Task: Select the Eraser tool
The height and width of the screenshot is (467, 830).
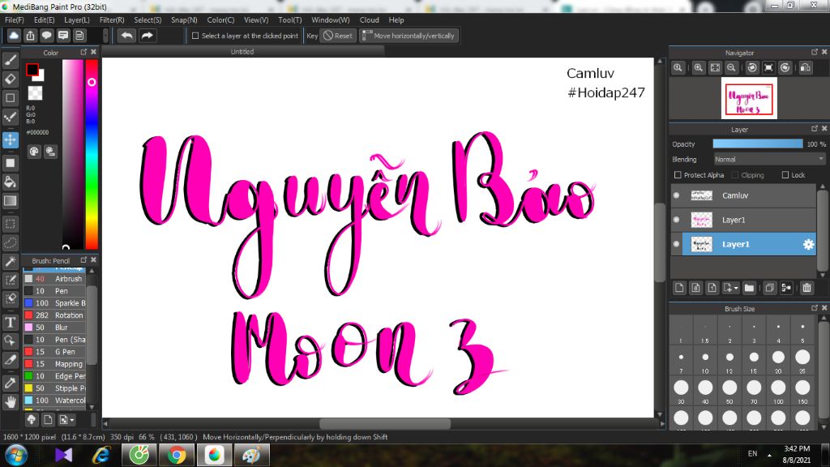Action: tap(10, 79)
